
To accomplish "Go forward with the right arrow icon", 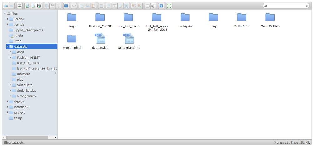I will point(12,6).
